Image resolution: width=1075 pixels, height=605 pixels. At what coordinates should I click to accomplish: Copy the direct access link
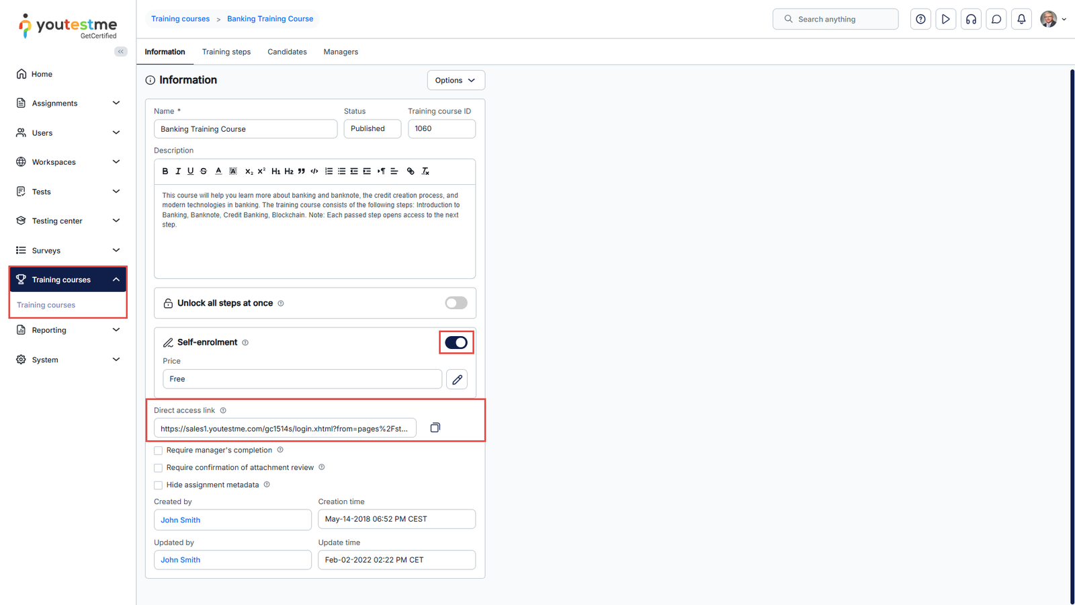click(435, 428)
